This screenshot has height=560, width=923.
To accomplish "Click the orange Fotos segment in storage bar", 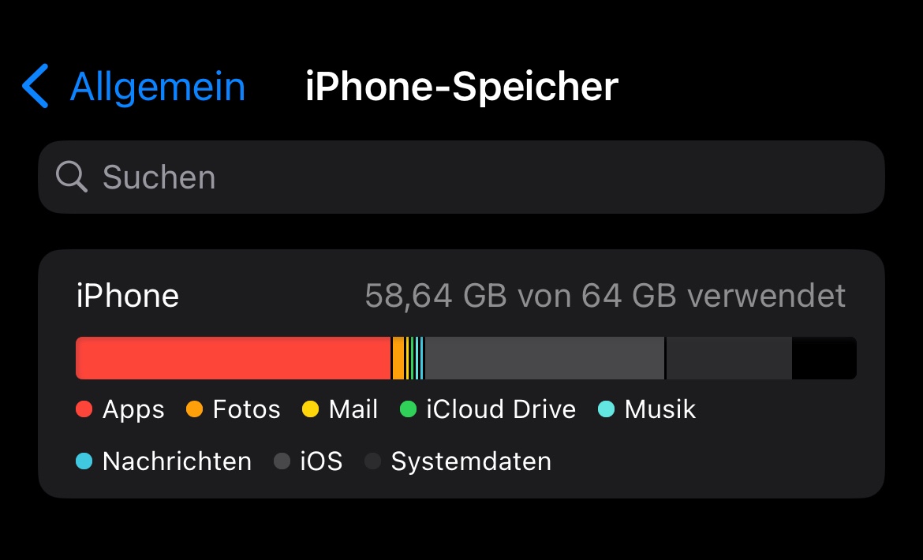I will pyautogui.click(x=398, y=358).
